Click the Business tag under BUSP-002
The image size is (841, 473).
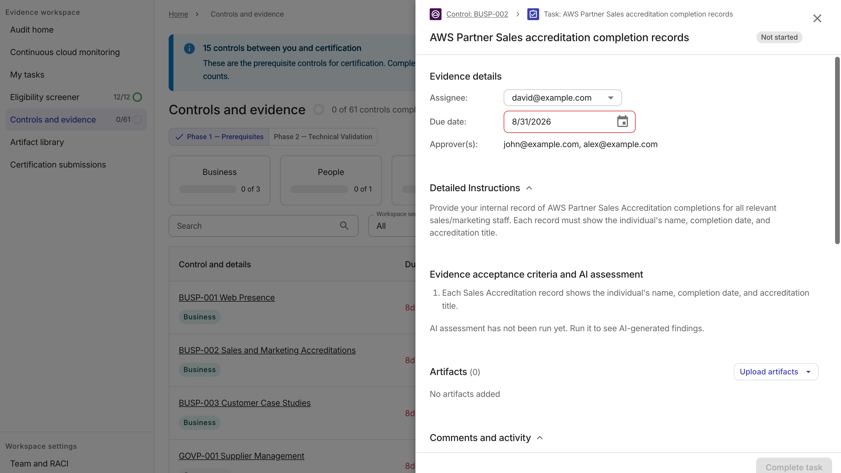[199, 369]
